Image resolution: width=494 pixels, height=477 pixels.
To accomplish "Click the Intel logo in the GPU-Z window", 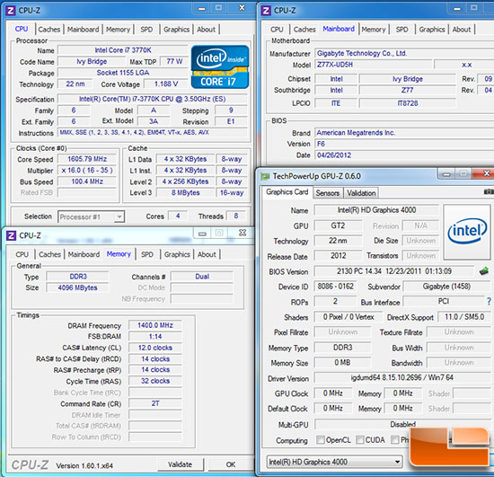I will pyautogui.click(x=467, y=232).
